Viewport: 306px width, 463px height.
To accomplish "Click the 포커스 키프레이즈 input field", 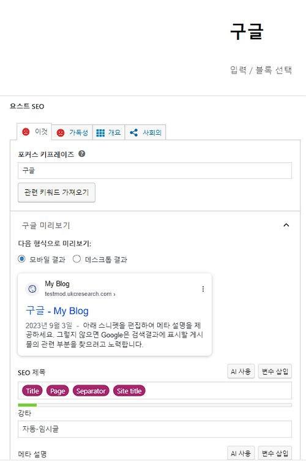I will point(155,170).
